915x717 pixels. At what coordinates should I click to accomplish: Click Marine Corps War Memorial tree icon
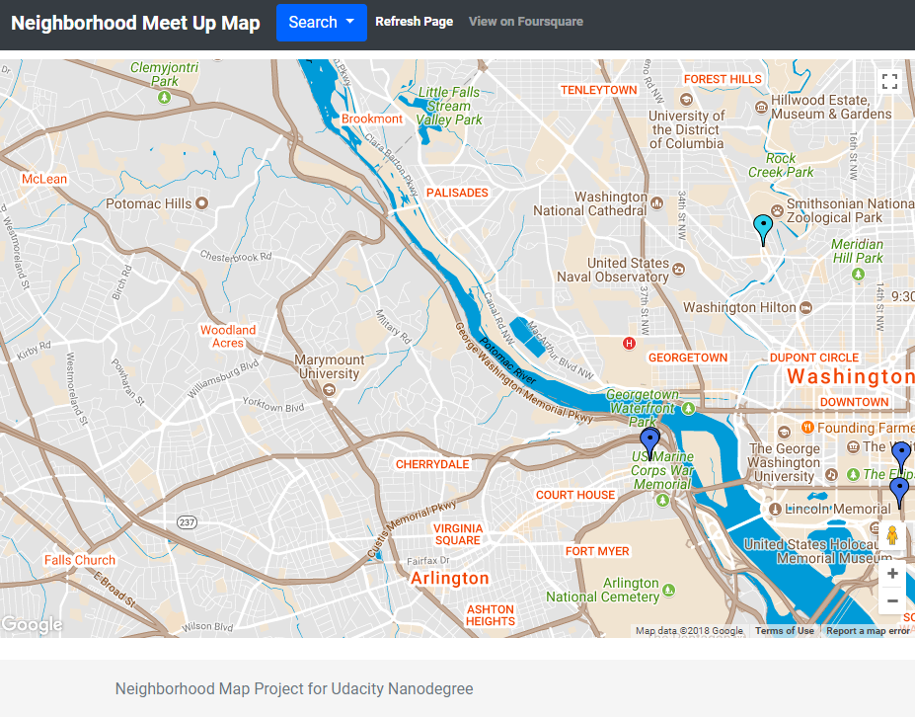(662, 500)
